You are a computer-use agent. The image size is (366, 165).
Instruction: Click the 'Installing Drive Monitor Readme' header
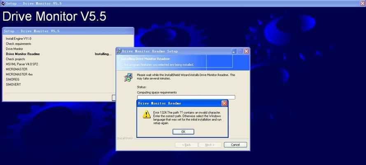click(145, 59)
